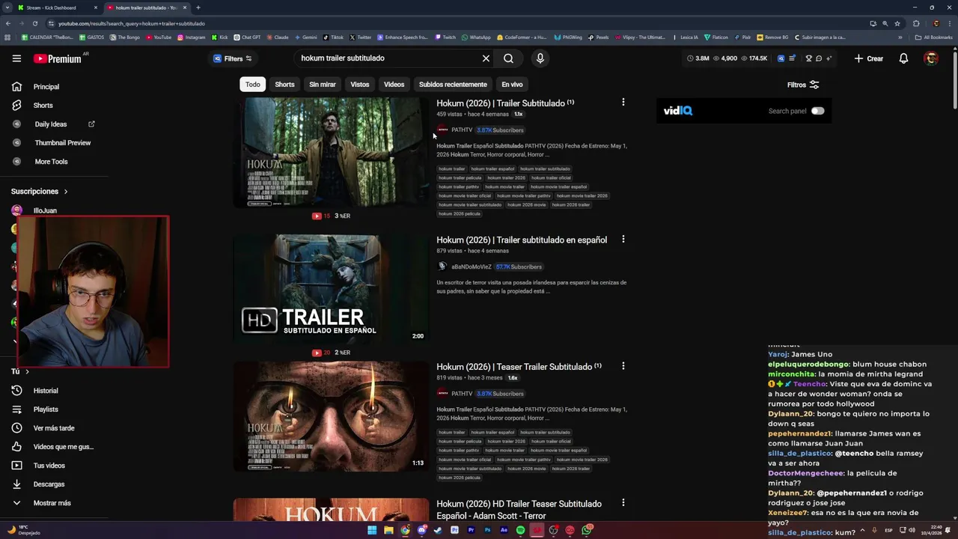958x539 pixels.
Task: Click the browser address bar URL
Action: click(132, 23)
